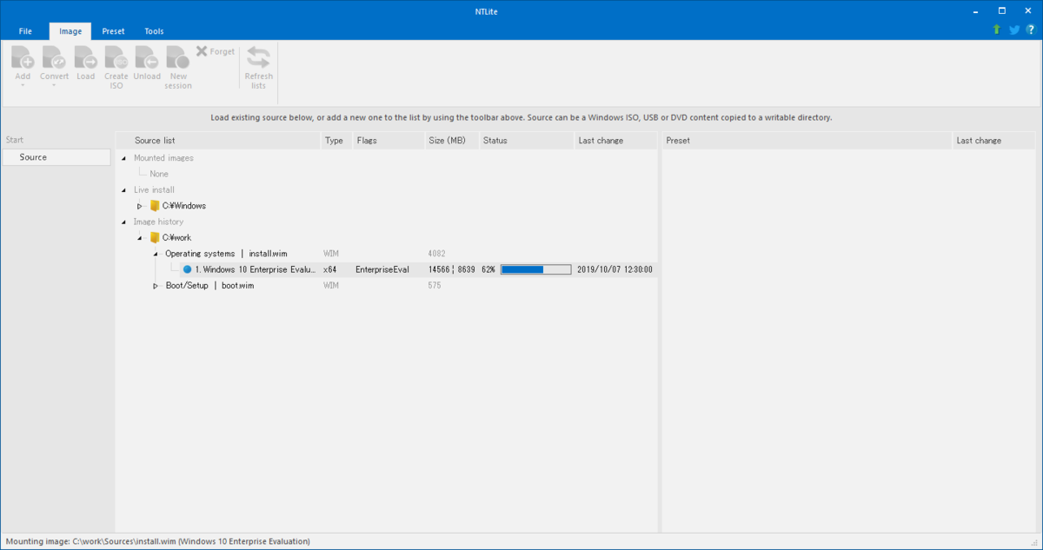Image resolution: width=1043 pixels, height=550 pixels.
Task: Click the 575 size value for boot.wim
Action: (435, 286)
